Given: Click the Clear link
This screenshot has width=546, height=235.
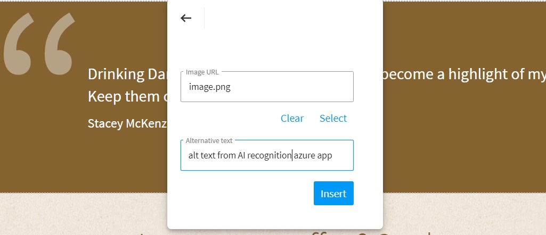Looking at the screenshot, I should pyautogui.click(x=292, y=119).
